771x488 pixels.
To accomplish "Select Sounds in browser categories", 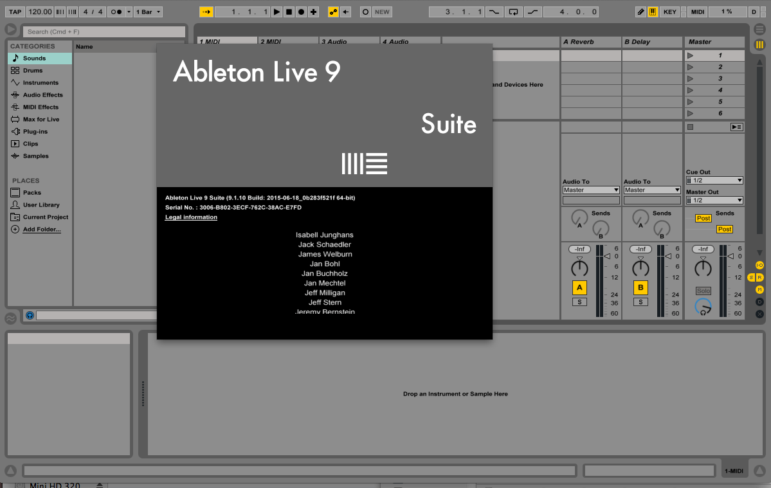I will (x=40, y=58).
